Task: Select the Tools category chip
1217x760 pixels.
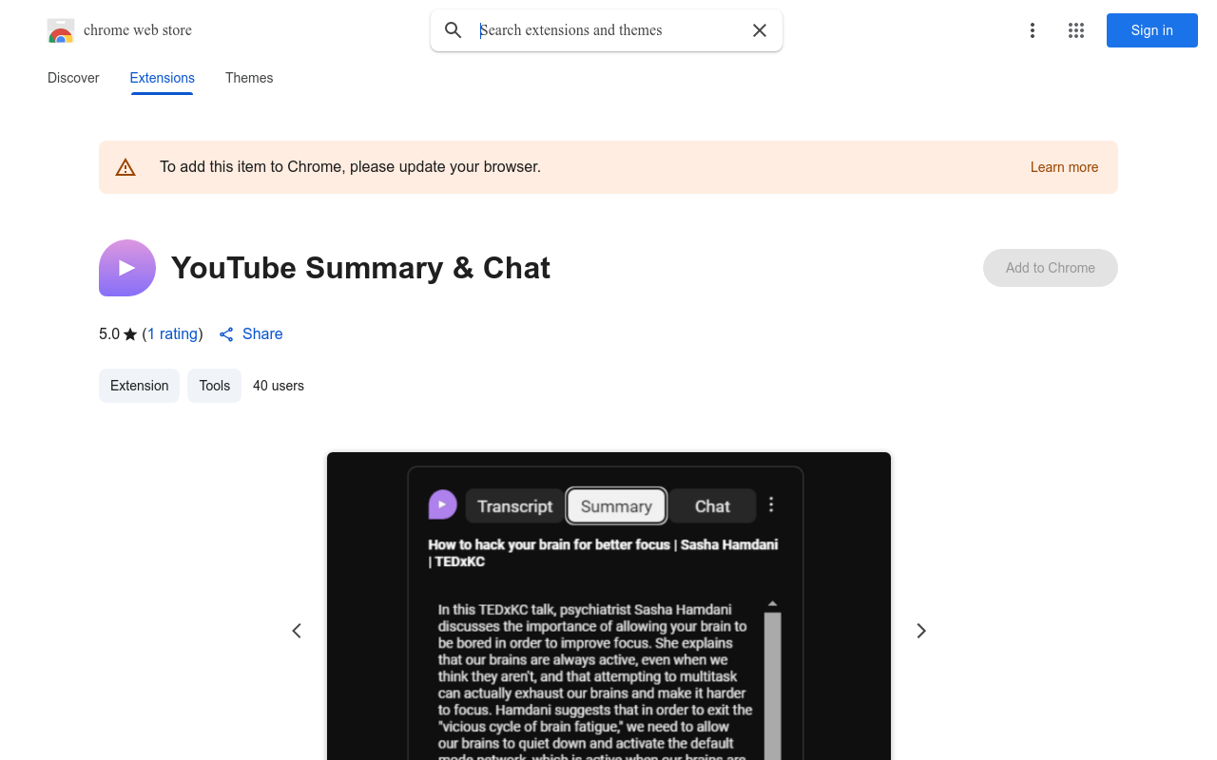Action: click(x=215, y=386)
